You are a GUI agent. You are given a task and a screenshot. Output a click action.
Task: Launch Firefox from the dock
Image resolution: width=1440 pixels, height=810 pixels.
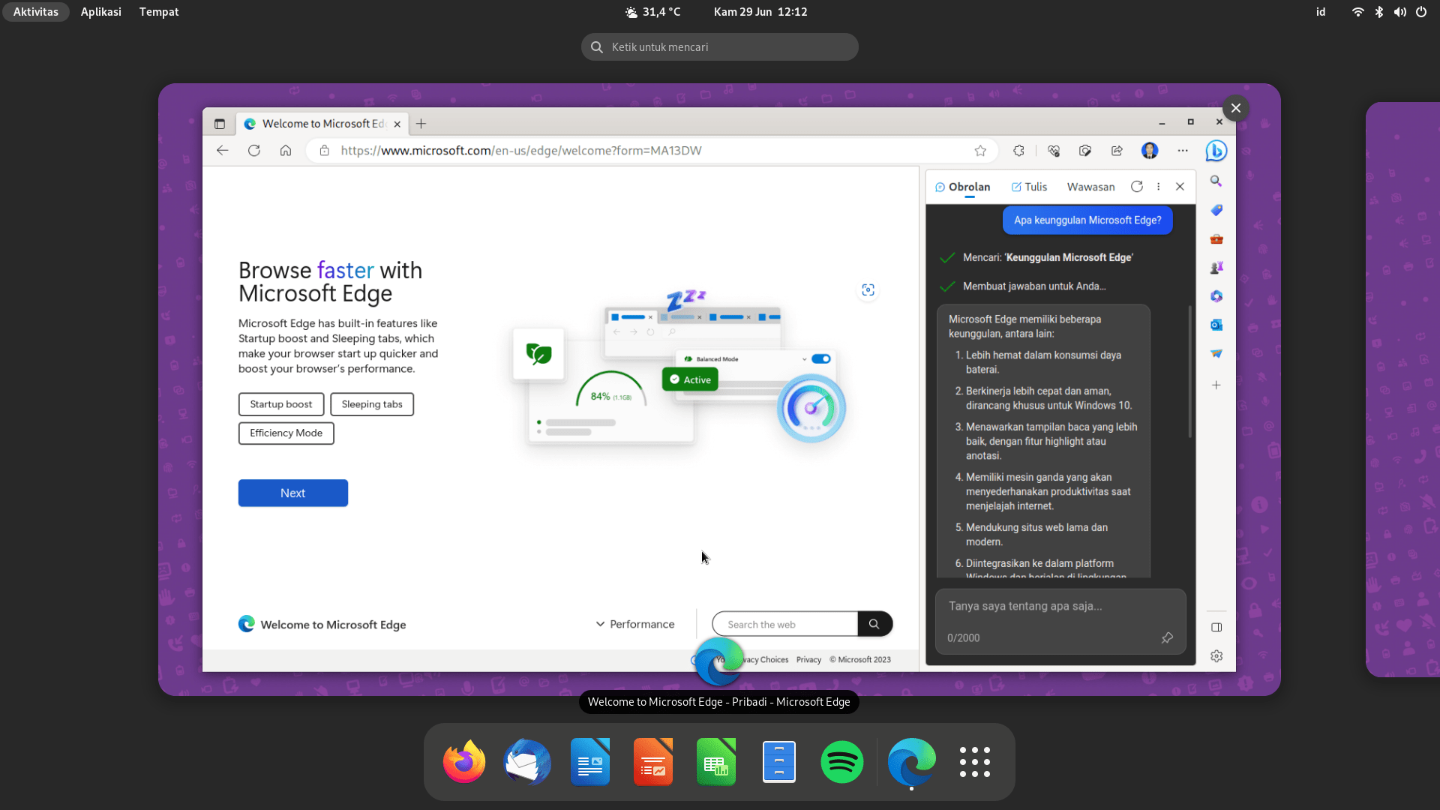click(464, 762)
